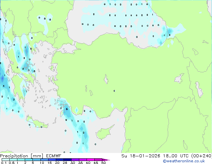
Task: Click the '8' precipitation value near Rhodes
Action: (67, 109)
